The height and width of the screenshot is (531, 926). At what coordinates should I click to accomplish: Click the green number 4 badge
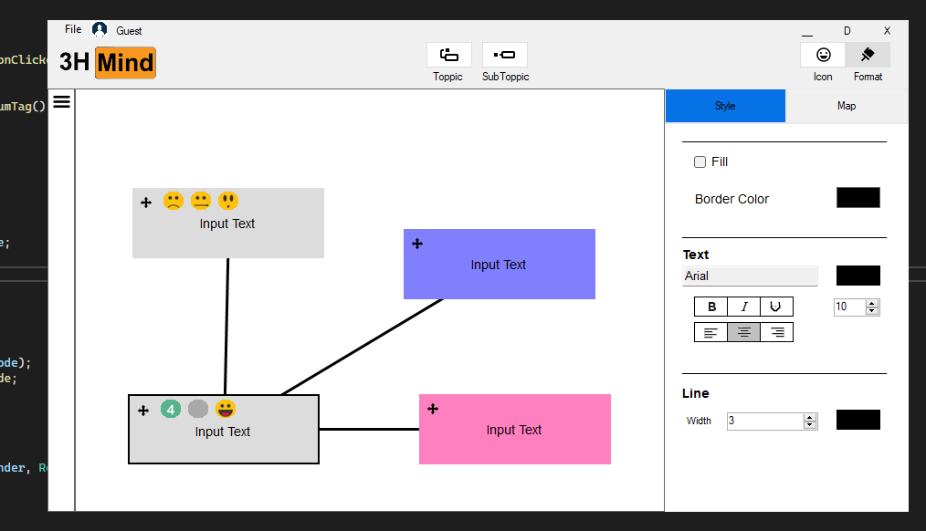[171, 409]
